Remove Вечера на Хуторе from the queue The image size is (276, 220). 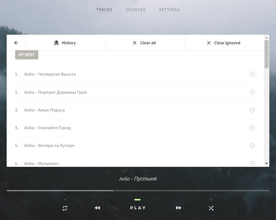[x=252, y=145]
